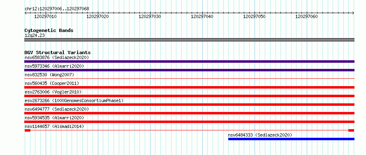Click the chr12:120297006..120297068 region label
This screenshot has height=155, width=366.
click(57, 9)
